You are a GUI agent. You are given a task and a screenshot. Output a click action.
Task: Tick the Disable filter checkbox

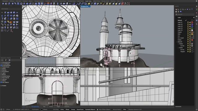1,86
